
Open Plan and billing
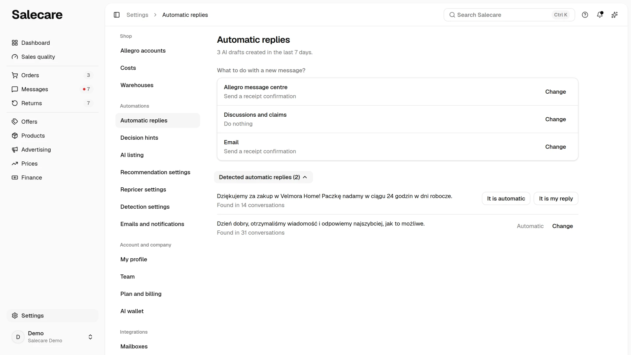tap(157, 294)
